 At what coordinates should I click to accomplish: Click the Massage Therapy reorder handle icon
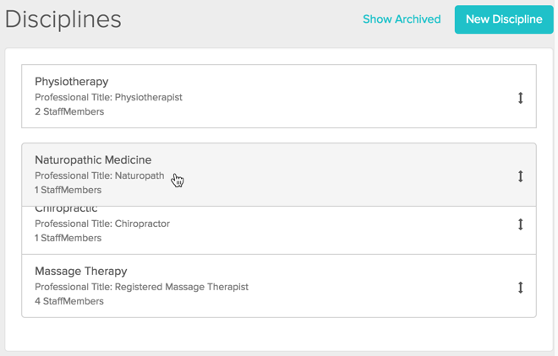click(520, 288)
